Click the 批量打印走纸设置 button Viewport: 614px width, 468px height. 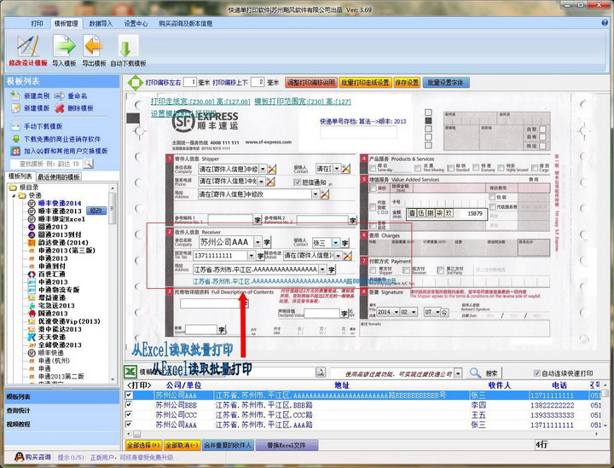tap(365, 83)
